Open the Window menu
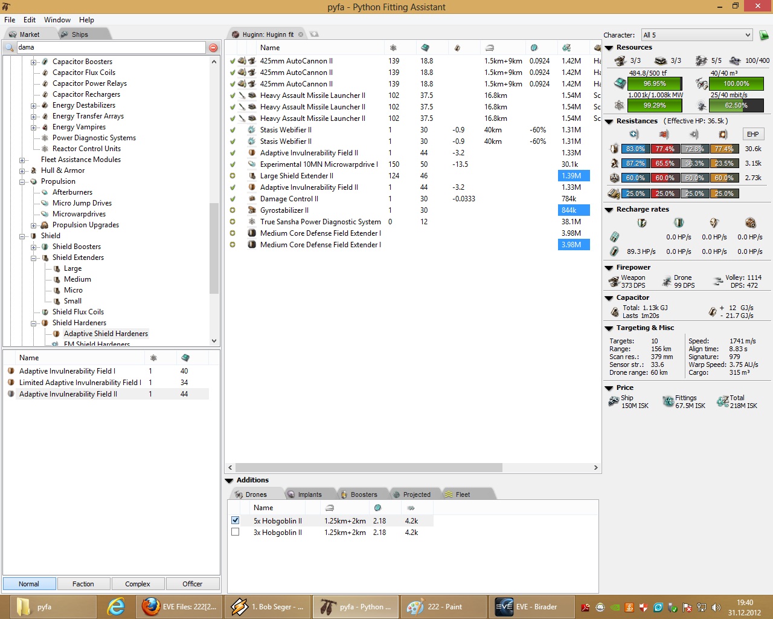This screenshot has height=619, width=773. click(x=57, y=20)
